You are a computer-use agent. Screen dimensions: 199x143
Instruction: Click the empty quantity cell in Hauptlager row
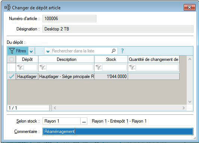pos(154,77)
